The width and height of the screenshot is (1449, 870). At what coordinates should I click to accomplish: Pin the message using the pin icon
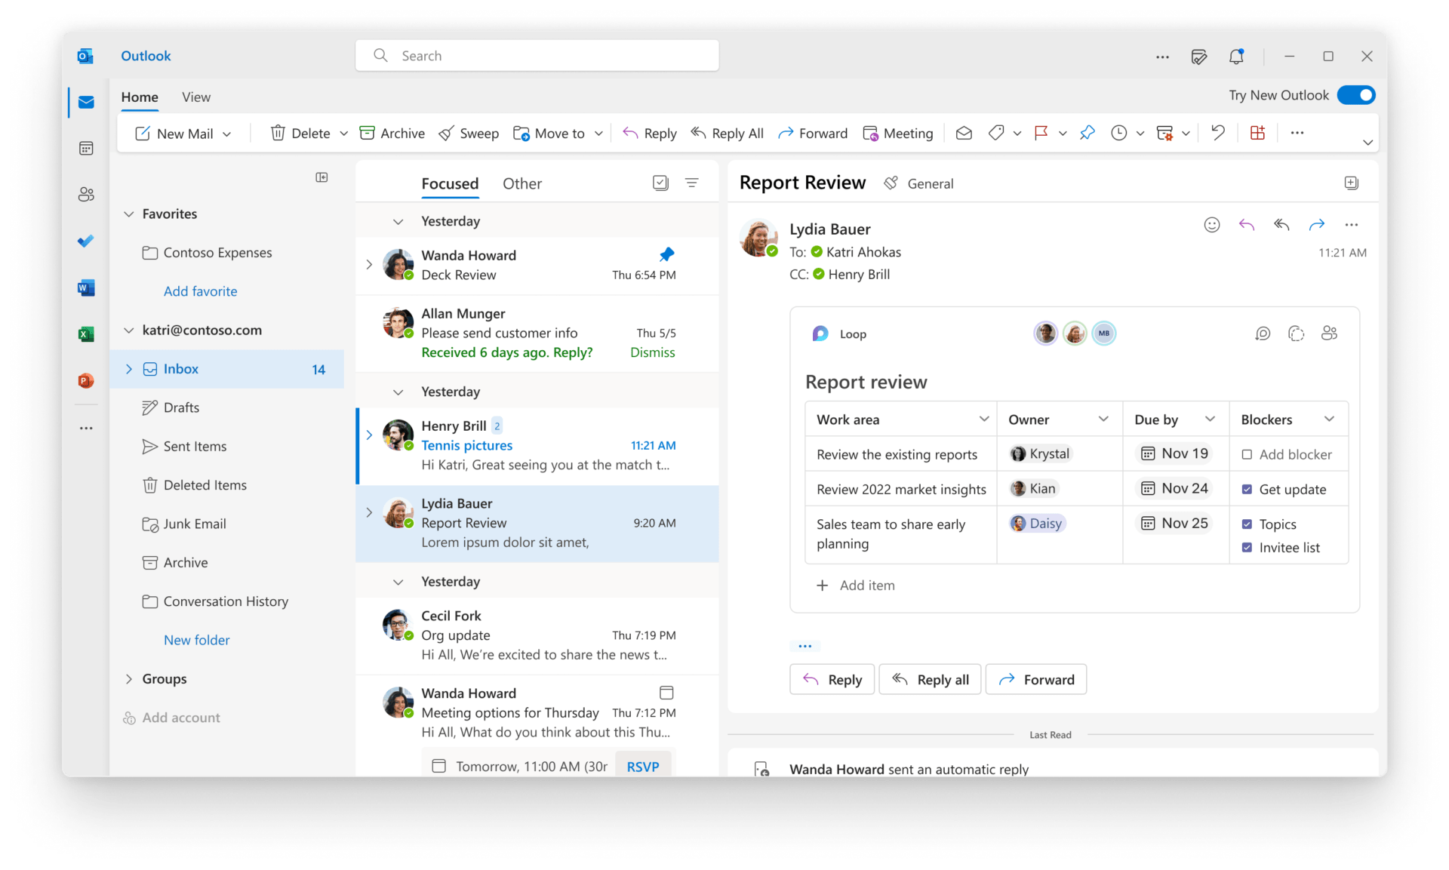coord(1088,133)
